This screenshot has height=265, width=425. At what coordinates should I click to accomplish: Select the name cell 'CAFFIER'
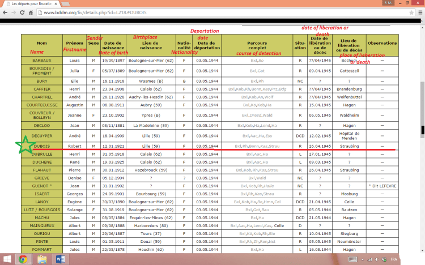42,89
